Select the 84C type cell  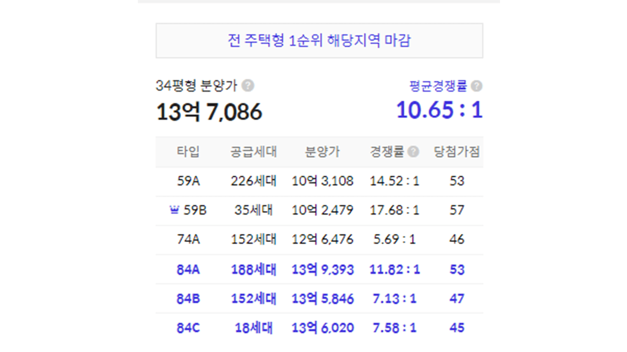point(188,328)
